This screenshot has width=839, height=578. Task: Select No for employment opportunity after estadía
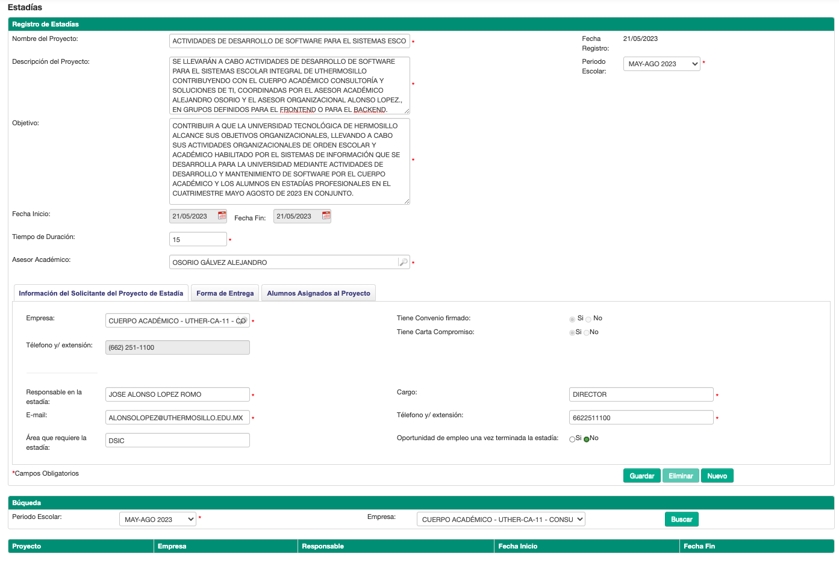587,439
